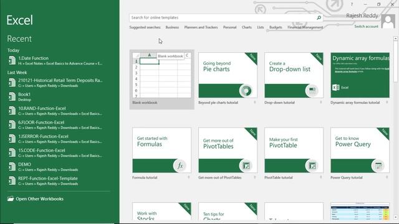Click the Rajesh Reddy account name

pyautogui.click(x=362, y=16)
